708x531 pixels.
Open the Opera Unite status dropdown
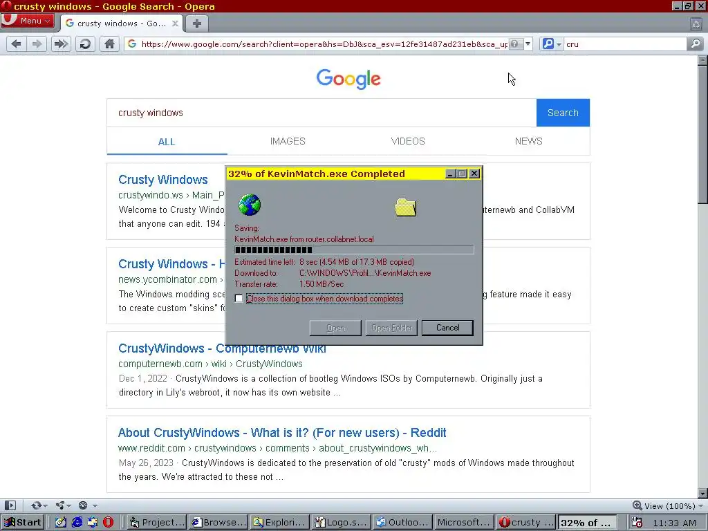pos(63,505)
